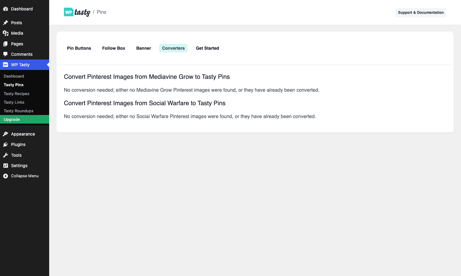Viewport: 461px width, 276px height.
Task: Open the Comments menu label
Action: click(x=22, y=54)
